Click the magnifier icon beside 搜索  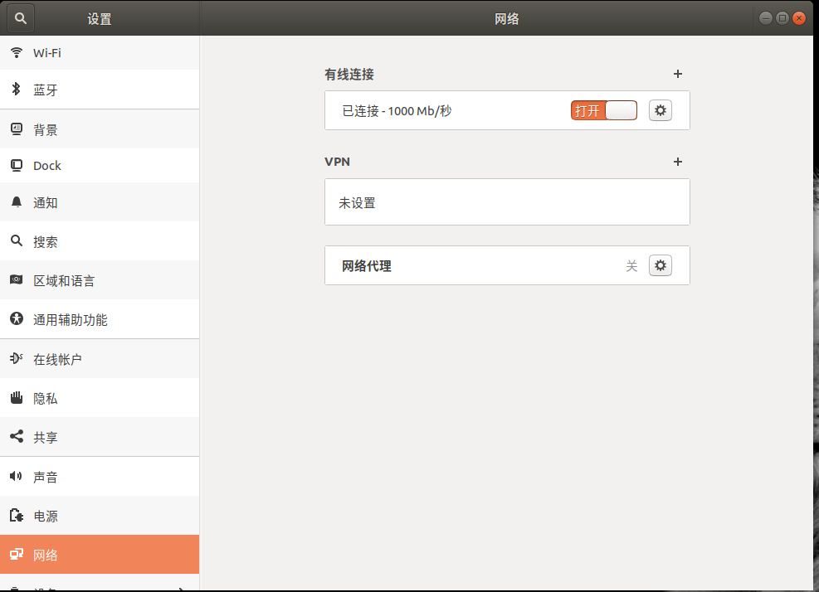point(17,240)
